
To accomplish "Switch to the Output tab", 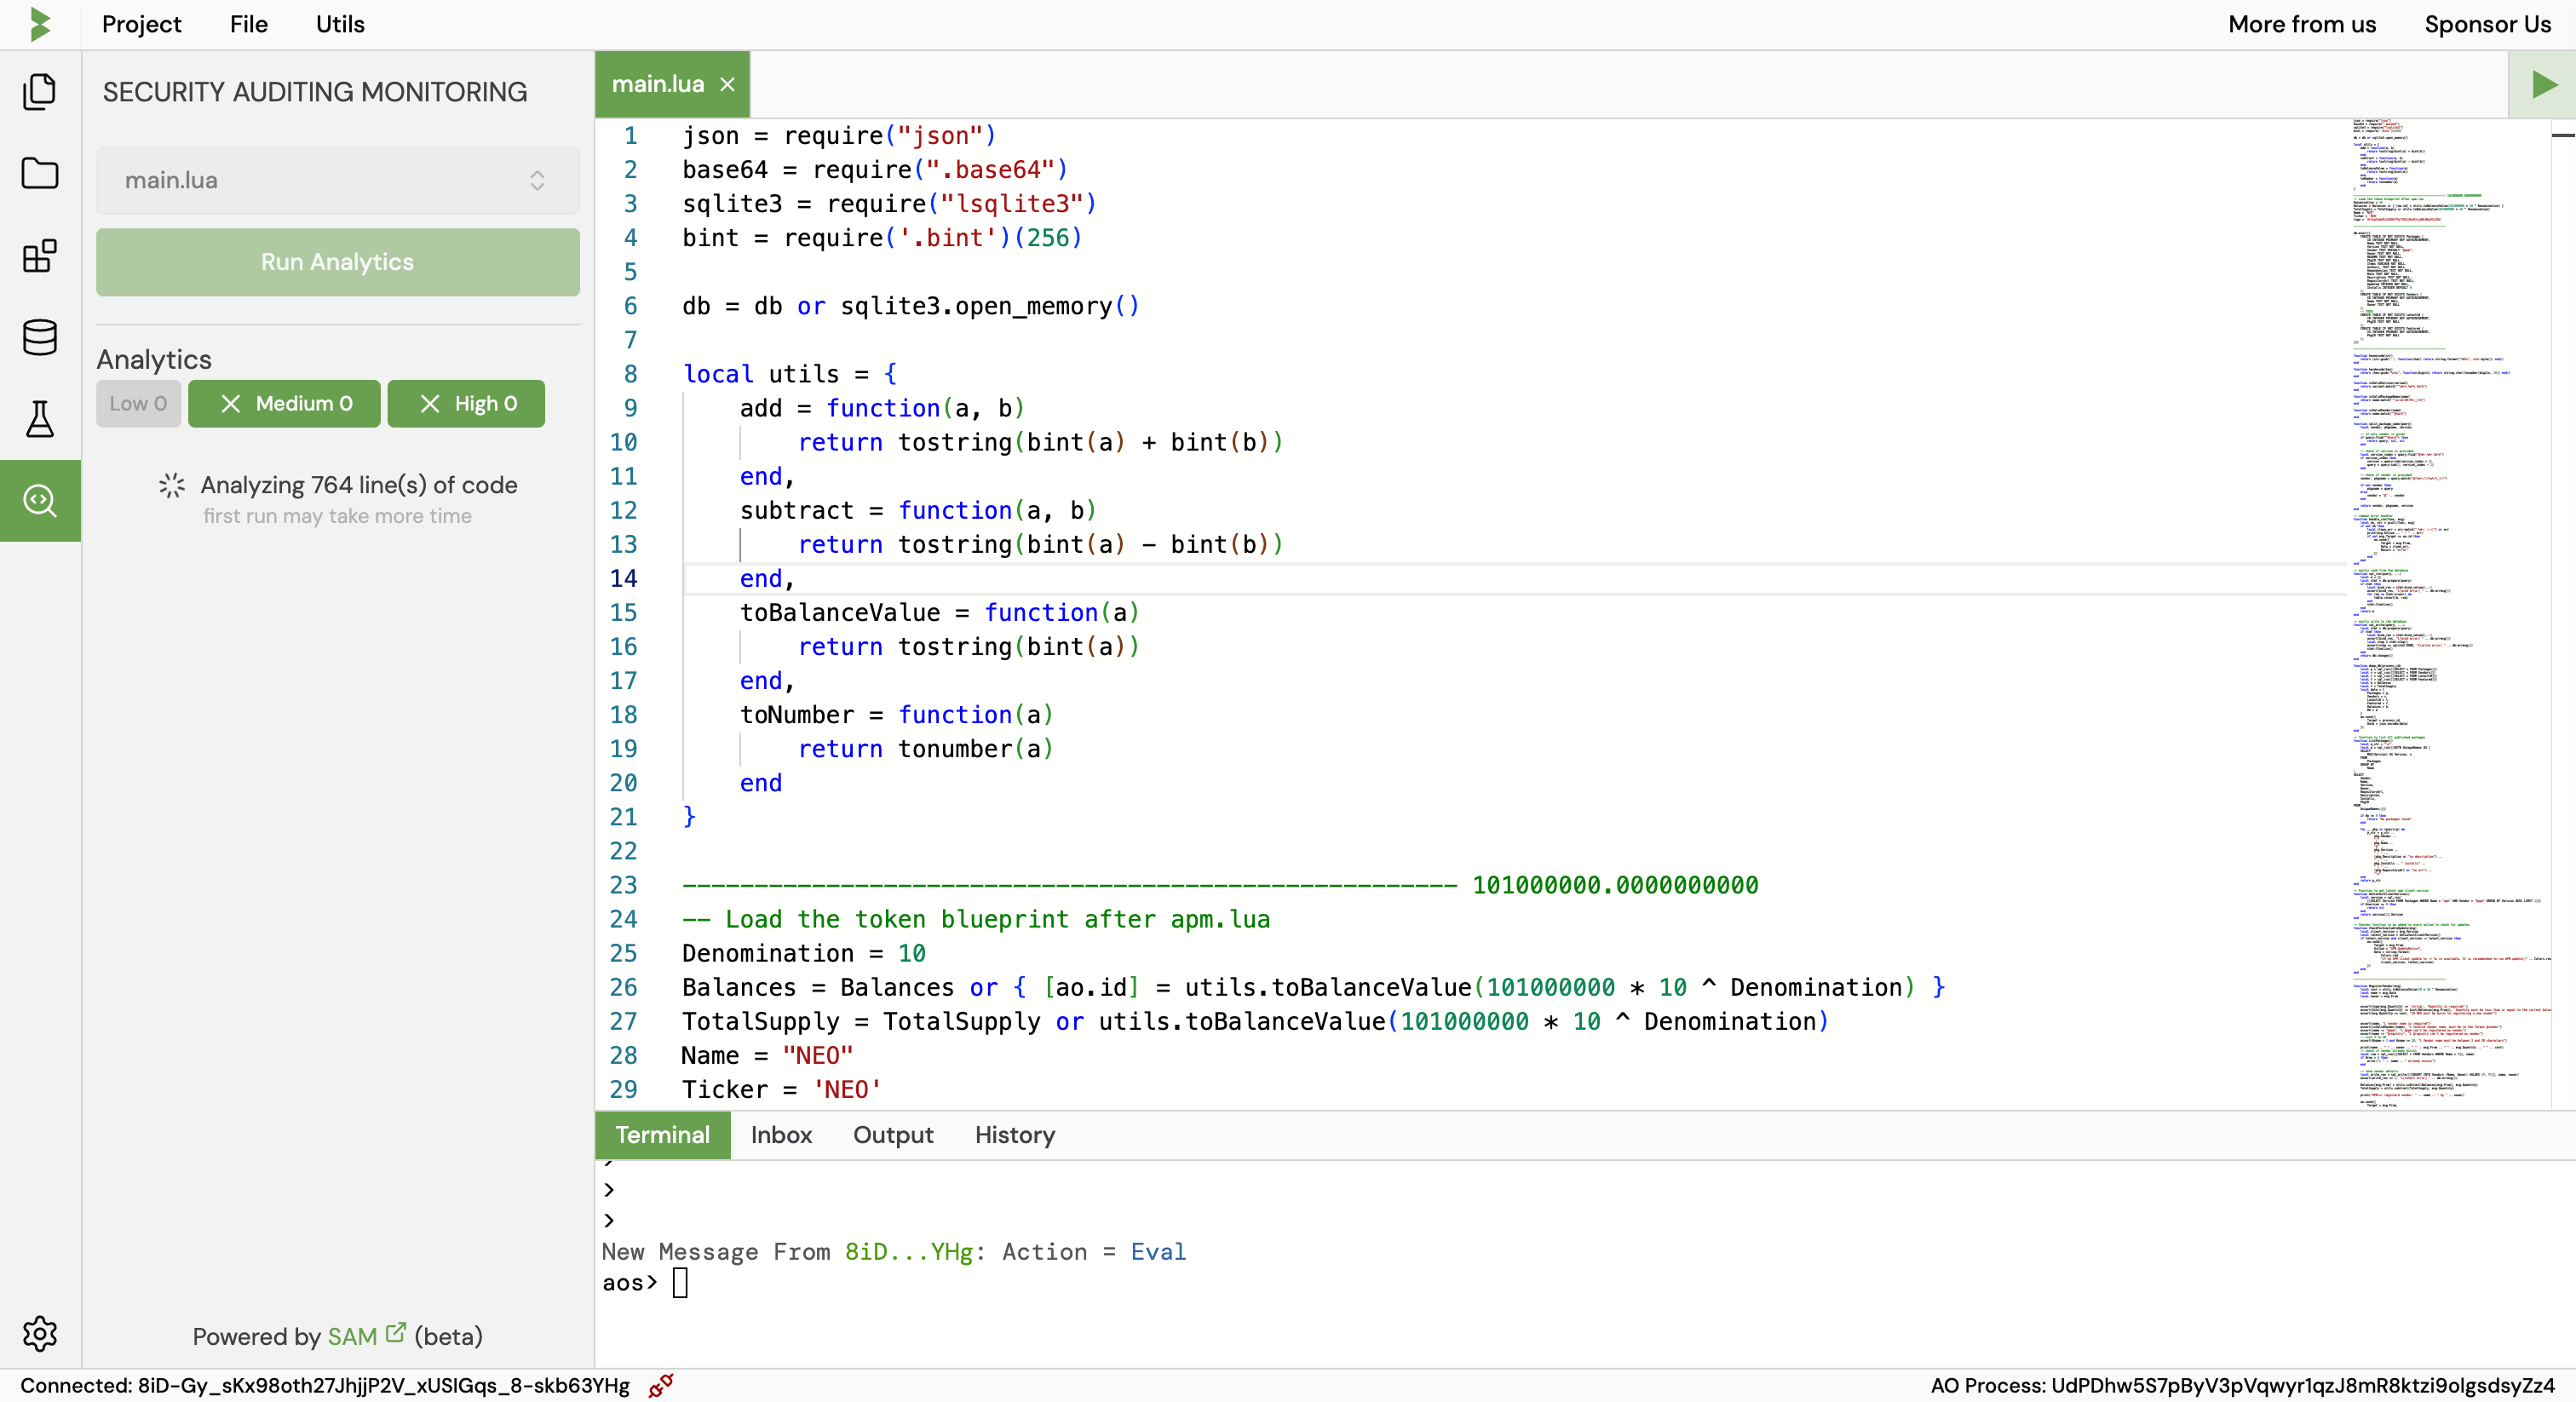I will coord(893,1135).
